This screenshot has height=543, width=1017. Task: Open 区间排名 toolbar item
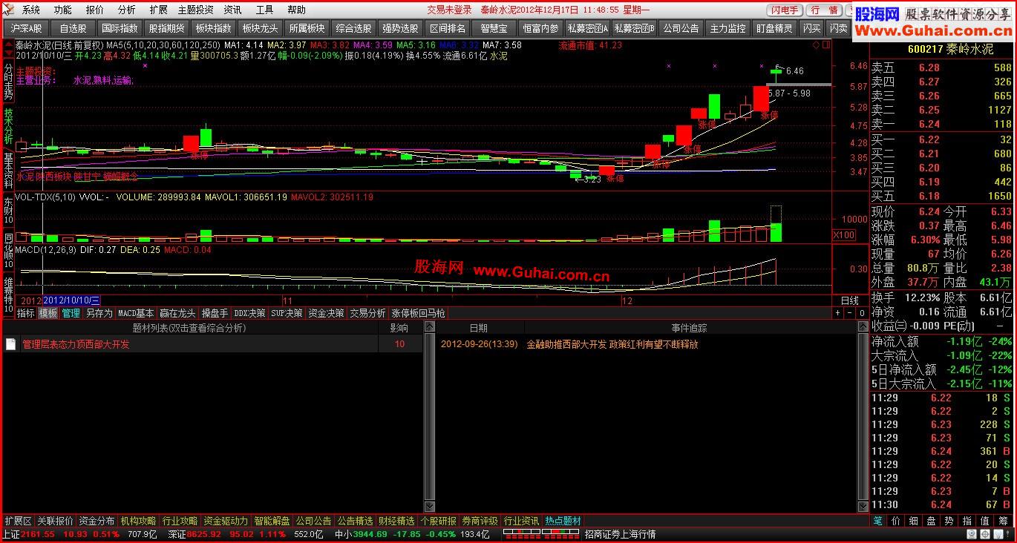447,28
